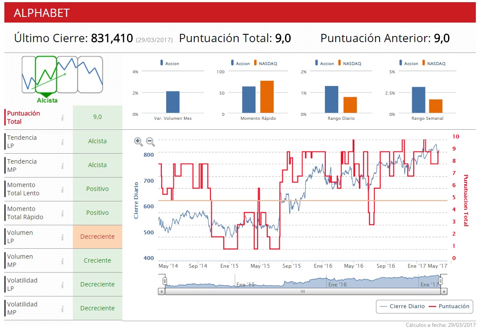
Task: Click the Rango Semanal chart label
Action: pos(427,118)
